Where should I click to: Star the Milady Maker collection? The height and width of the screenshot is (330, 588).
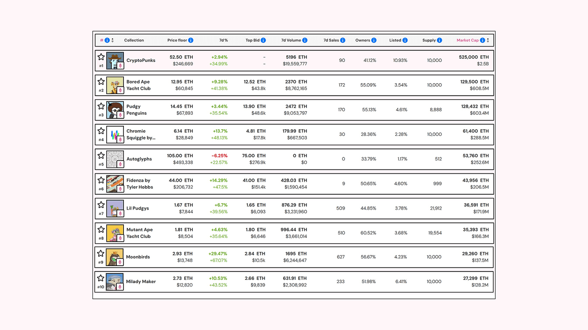101,278
